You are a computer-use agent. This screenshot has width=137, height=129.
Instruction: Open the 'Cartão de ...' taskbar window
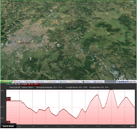click(42, 82)
